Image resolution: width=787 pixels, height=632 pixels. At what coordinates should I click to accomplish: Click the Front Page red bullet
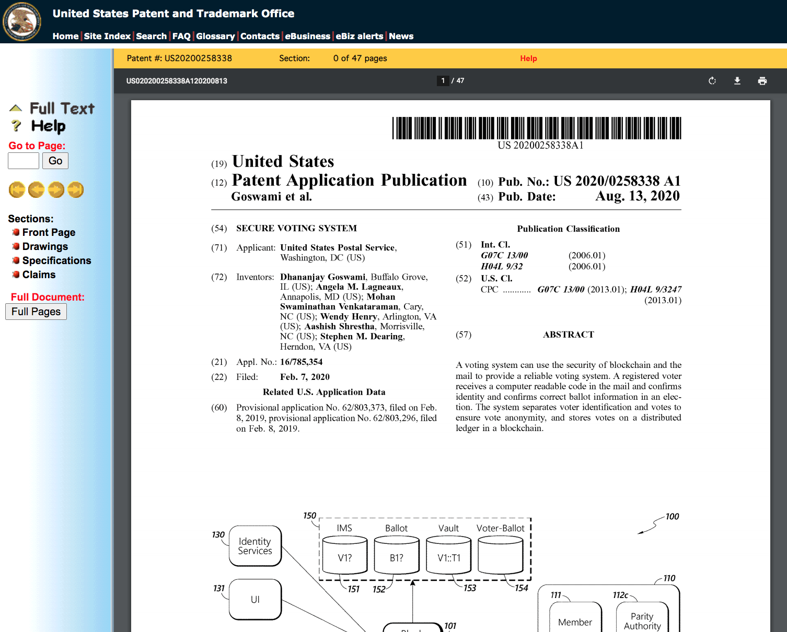(x=16, y=232)
